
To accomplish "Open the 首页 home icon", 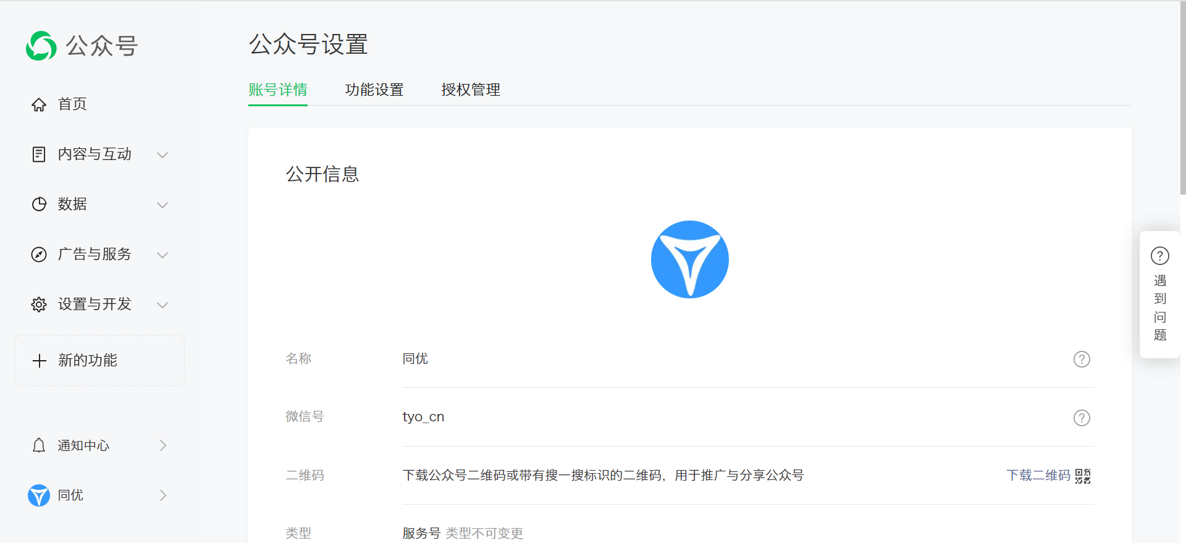I will [x=39, y=104].
